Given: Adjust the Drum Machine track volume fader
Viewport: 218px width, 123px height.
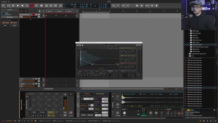Looking at the screenshot, I should point(30,17).
